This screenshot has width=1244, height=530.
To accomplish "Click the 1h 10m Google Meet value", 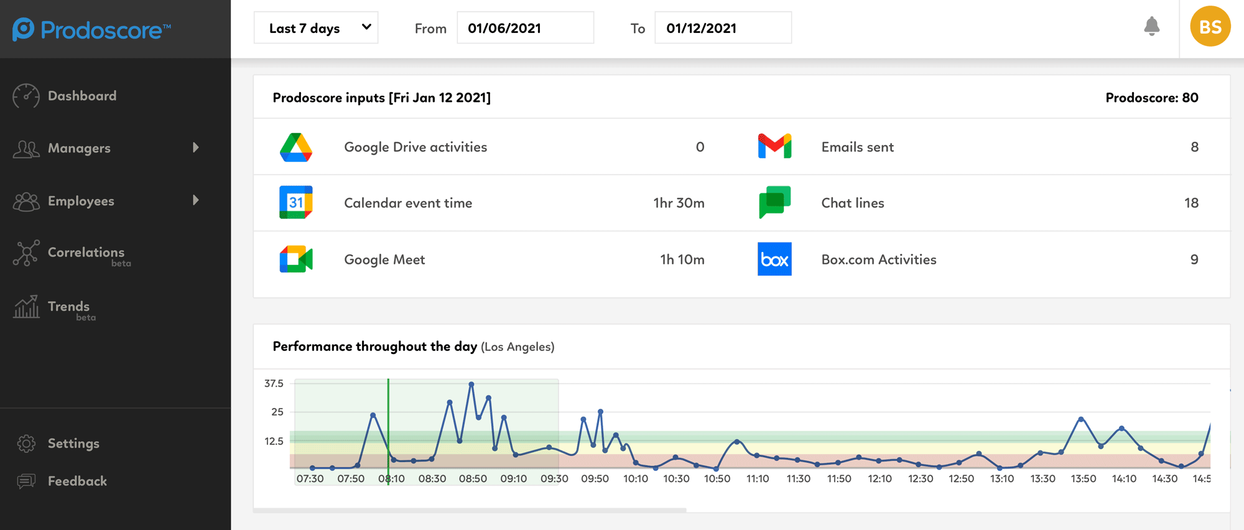I will pyautogui.click(x=682, y=259).
